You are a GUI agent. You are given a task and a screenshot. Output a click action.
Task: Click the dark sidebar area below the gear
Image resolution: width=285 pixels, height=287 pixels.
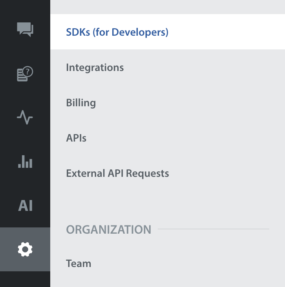25,279
